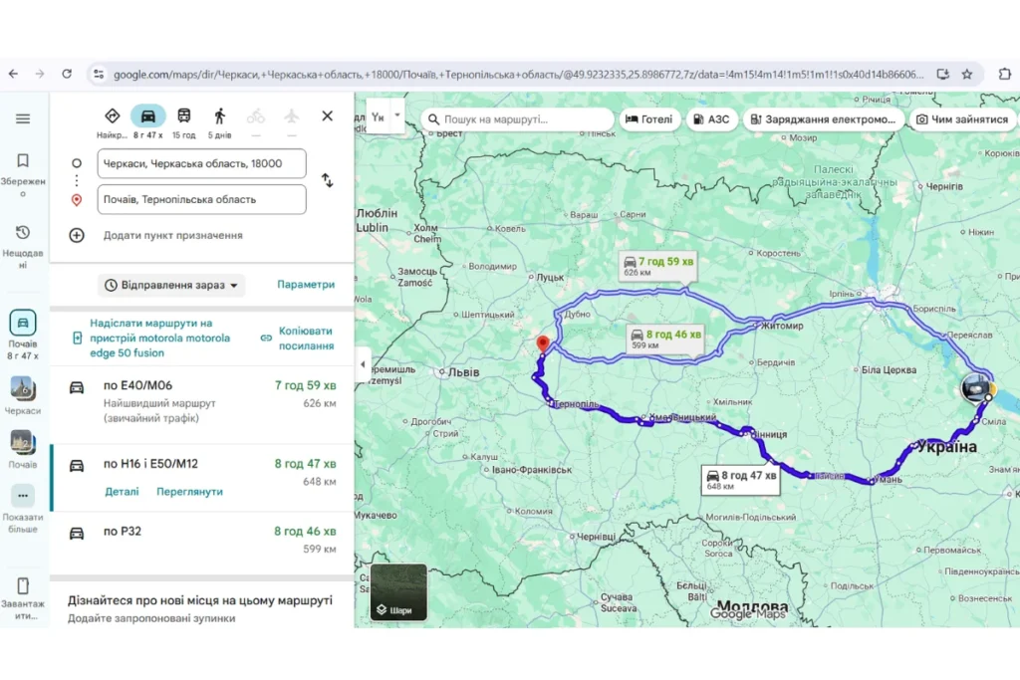Open route Параметри options
The image size is (1020, 680).
(x=306, y=284)
